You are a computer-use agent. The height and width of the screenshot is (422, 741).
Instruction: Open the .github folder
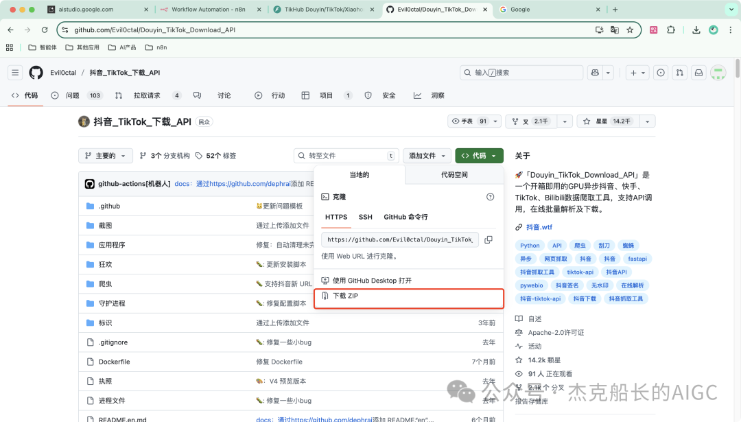click(x=109, y=206)
